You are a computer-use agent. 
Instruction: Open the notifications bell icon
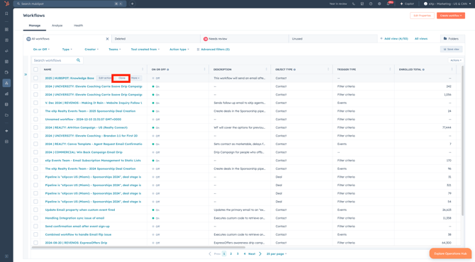coord(389,4)
